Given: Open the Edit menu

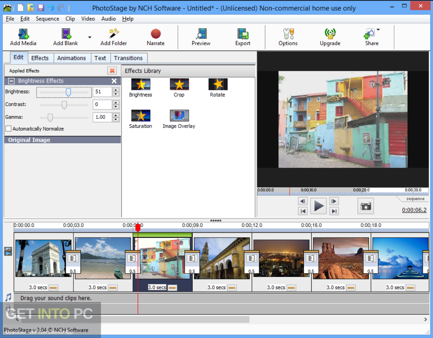Looking at the screenshot, I should (x=25, y=19).
